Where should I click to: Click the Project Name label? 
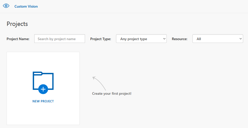coord(18,39)
